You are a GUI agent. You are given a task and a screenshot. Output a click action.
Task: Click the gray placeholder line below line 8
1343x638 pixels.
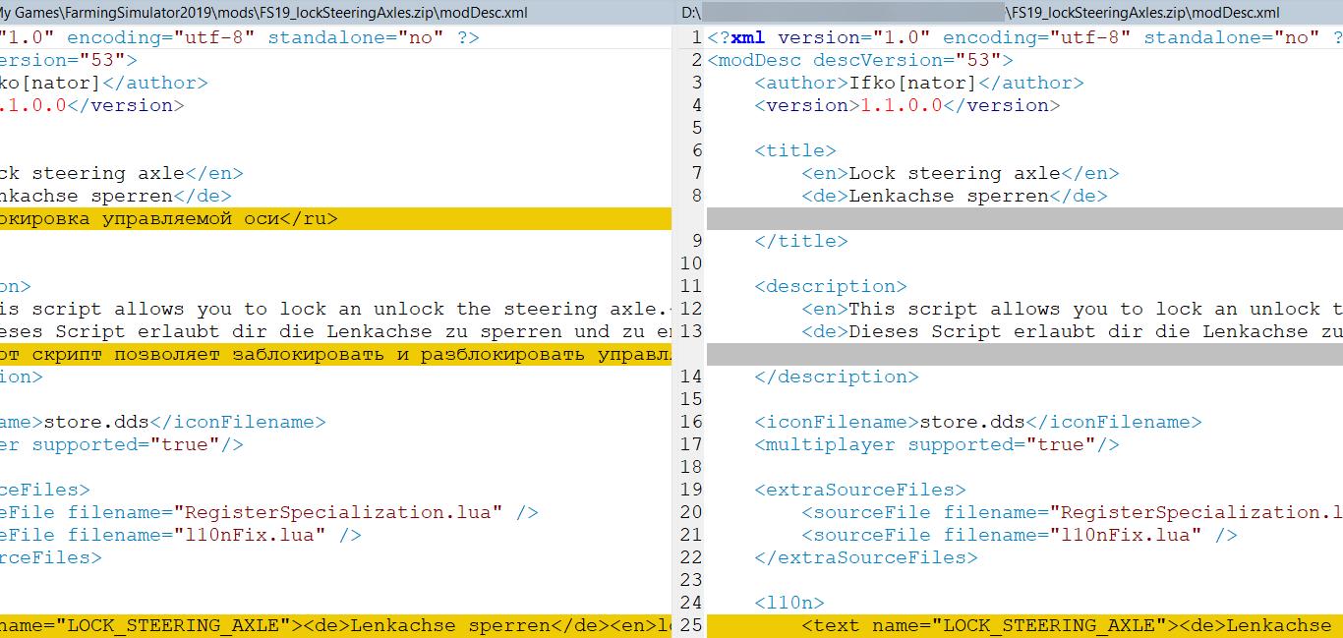(x=1022, y=218)
